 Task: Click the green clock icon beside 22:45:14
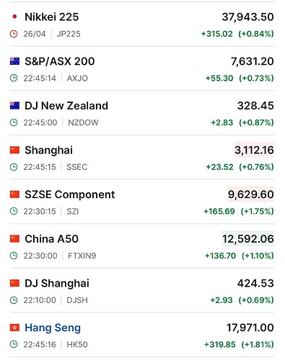tap(14, 78)
